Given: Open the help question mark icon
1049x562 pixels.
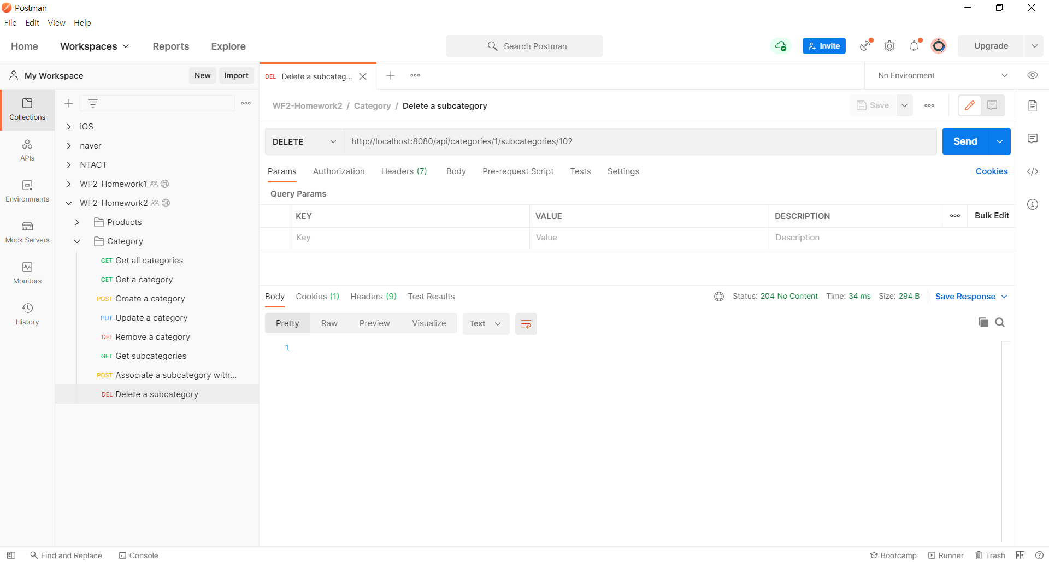Looking at the screenshot, I should coord(1039,555).
